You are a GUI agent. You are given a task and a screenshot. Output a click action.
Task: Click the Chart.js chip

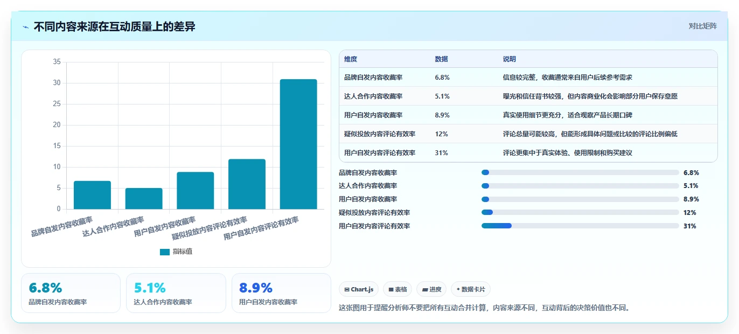(359, 289)
